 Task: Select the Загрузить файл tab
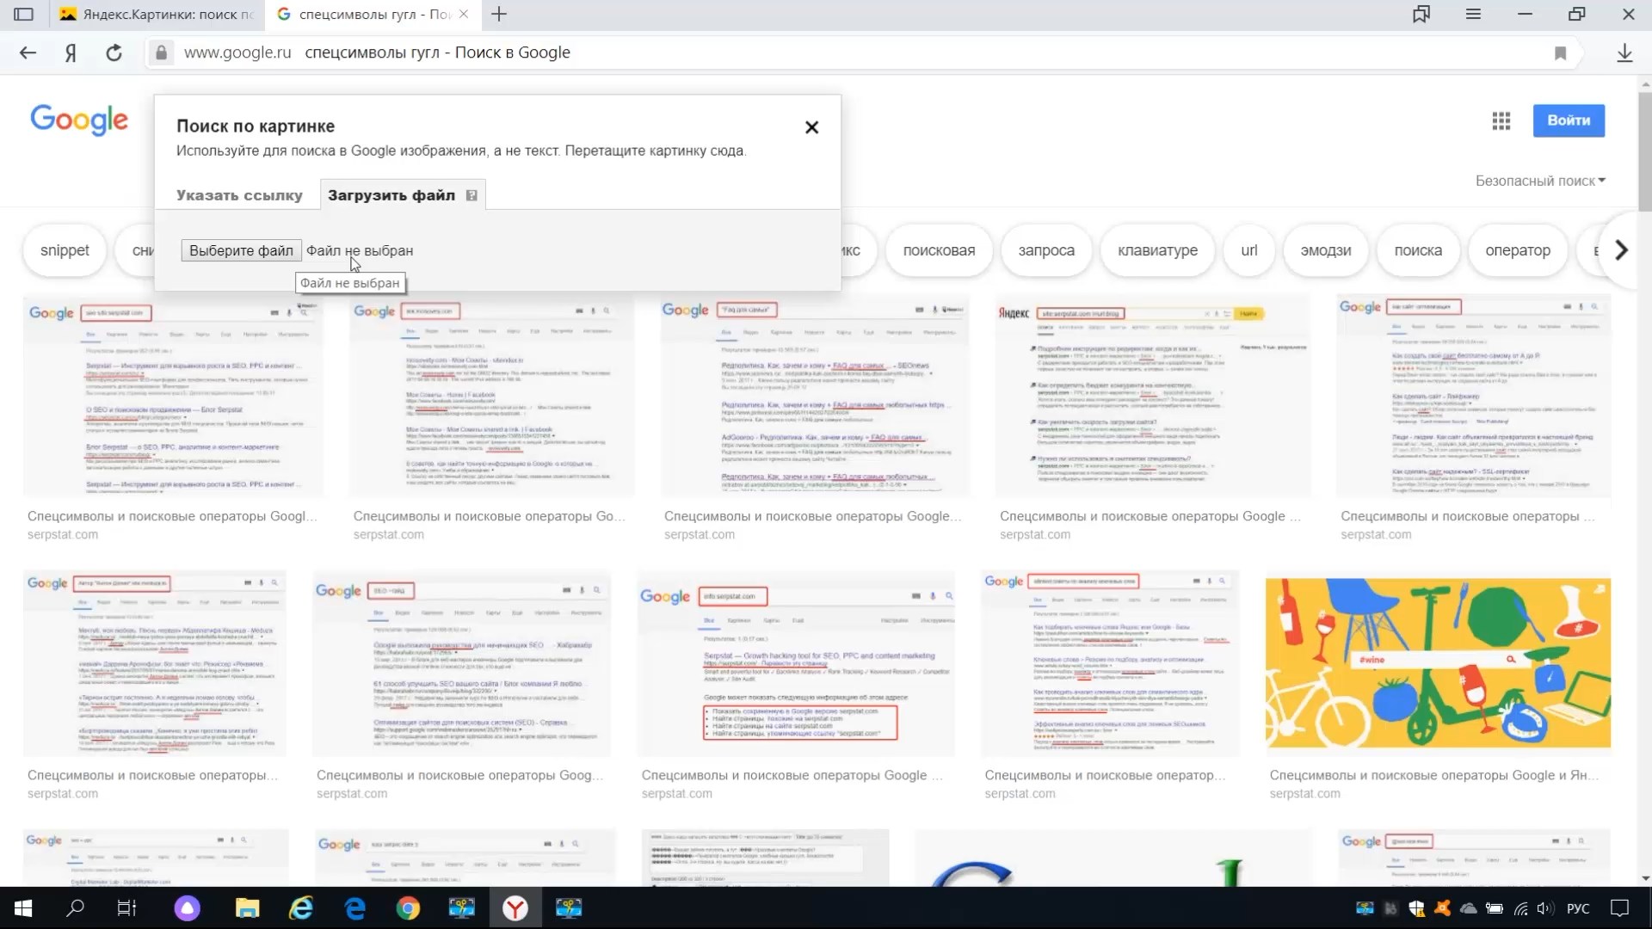tap(391, 195)
